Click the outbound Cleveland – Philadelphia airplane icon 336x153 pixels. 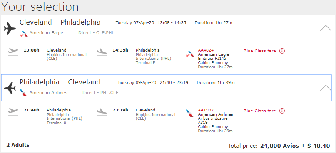pyautogui.click(x=10, y=28)
